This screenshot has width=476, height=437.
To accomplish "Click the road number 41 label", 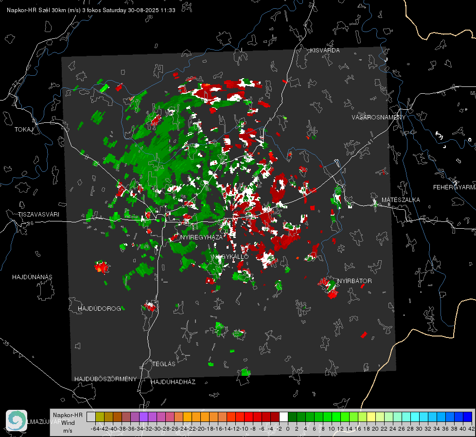I will (x=370, y=142).
